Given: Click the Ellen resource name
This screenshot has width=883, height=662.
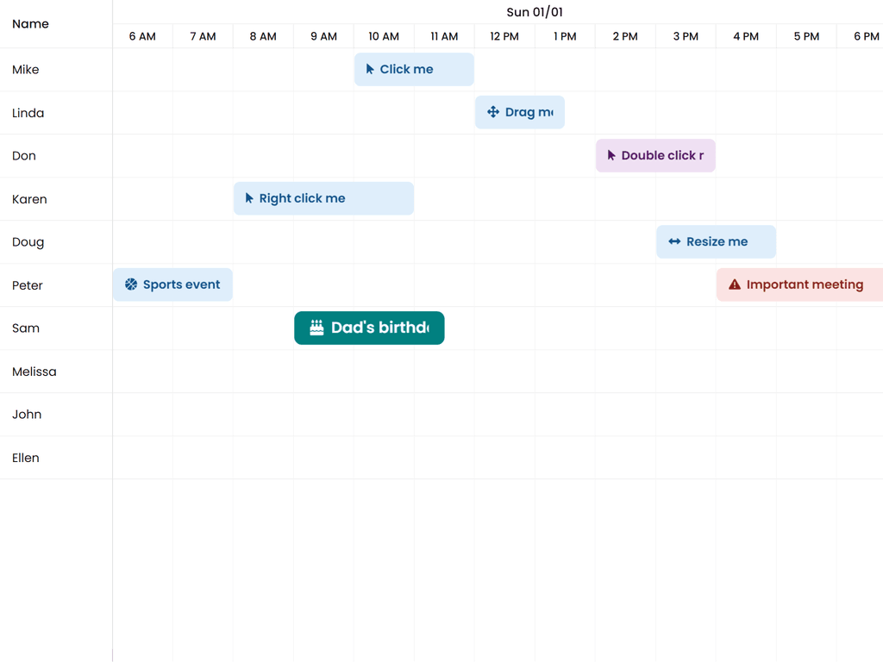Looking at the screenshot, I should [x=26, y=458].
